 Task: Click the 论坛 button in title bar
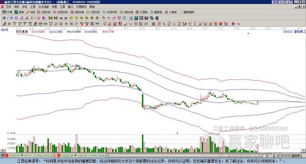click(x=282, y=2)
